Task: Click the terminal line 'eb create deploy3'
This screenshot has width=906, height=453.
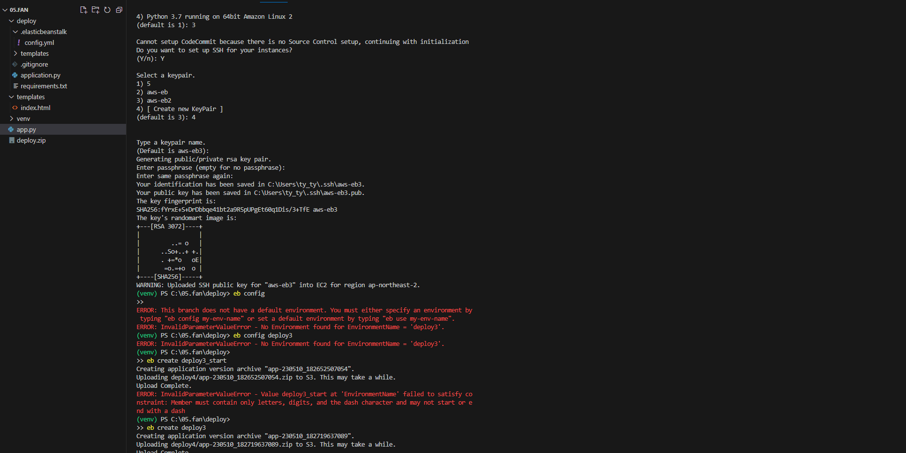Action: click(176, 428)
